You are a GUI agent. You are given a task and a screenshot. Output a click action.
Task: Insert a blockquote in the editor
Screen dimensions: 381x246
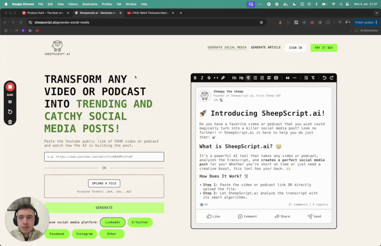coord(288,78)
